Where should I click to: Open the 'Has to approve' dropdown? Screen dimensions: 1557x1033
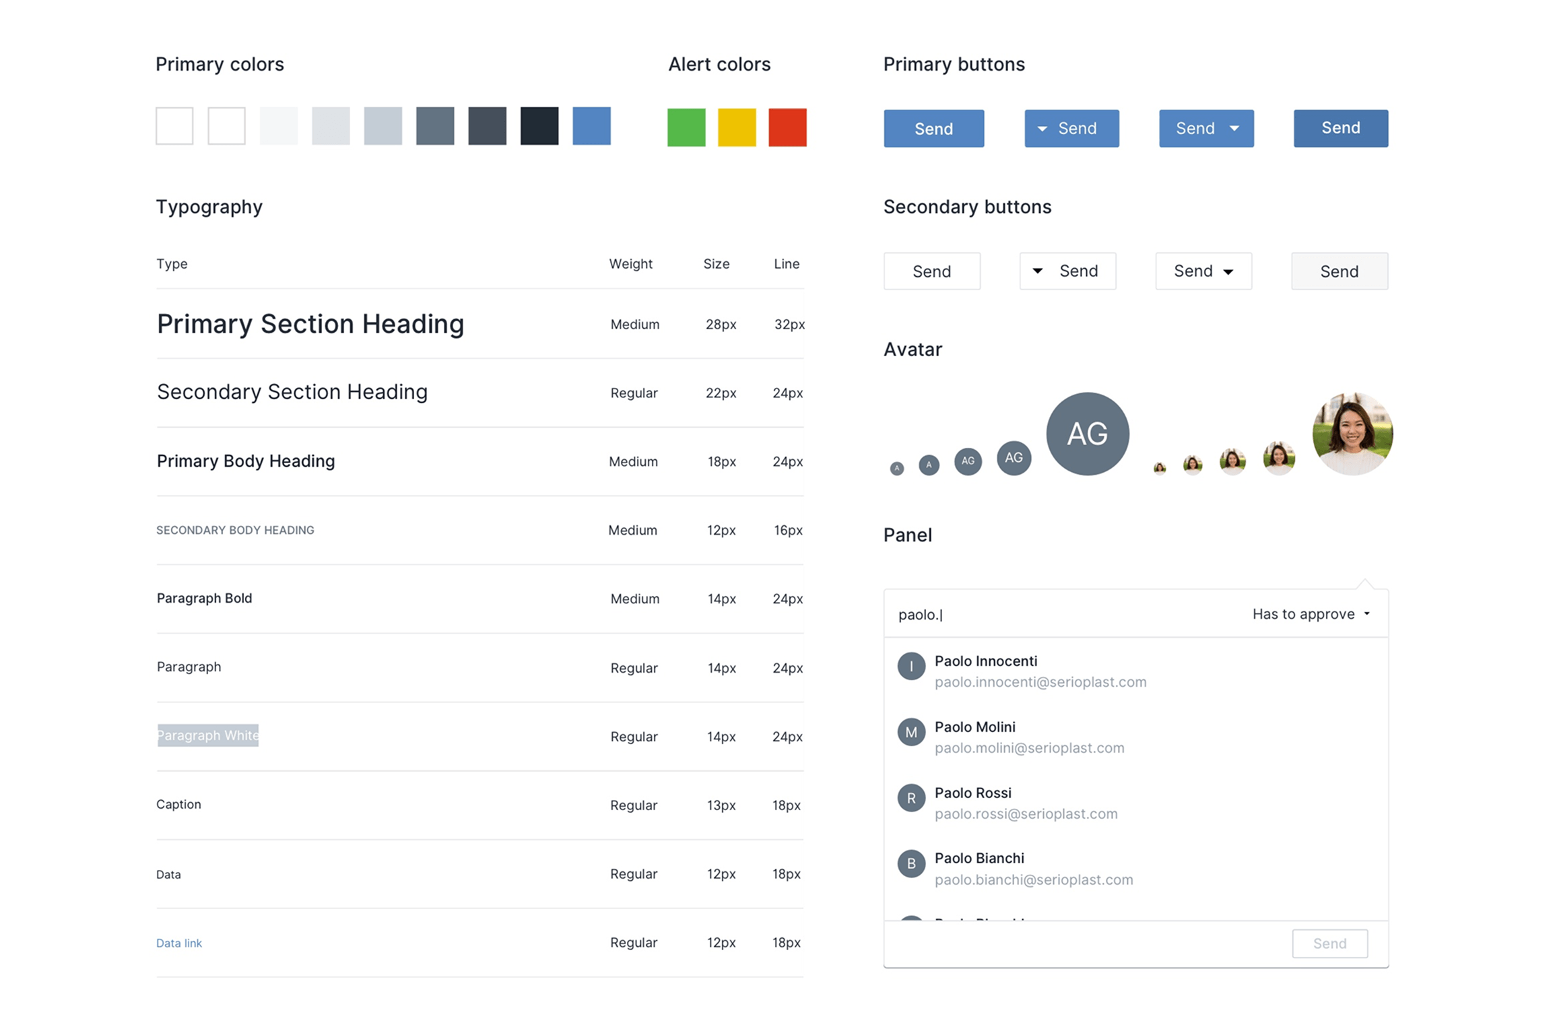pos(1311,613)
